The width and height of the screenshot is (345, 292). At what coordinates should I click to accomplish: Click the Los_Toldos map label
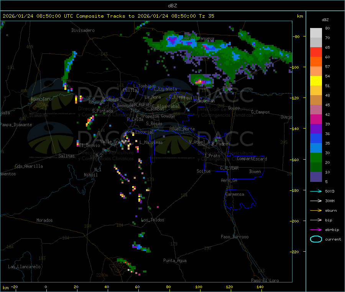153,220
